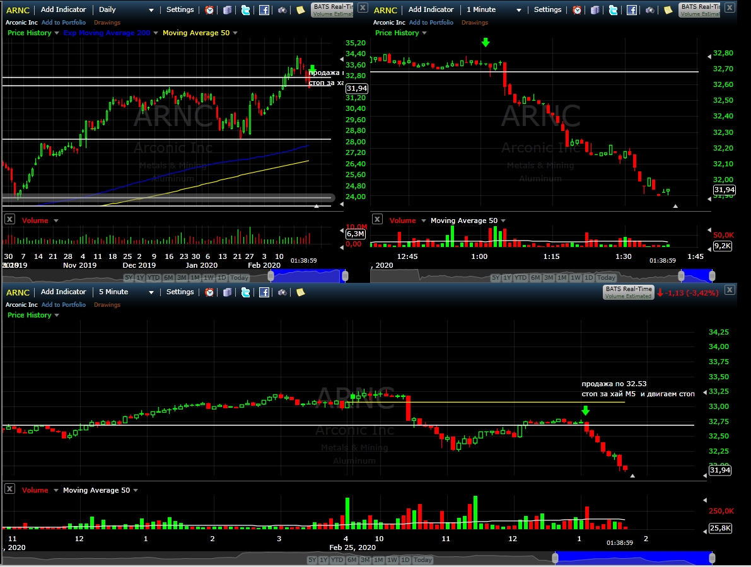Click camera snapshot icon in Daily chart toolbar
The width and height of the screenshot is (751, 567).
[282, 10]
